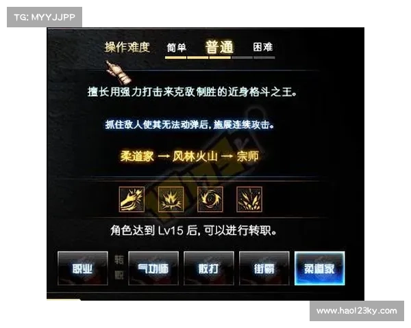The height and width of the screenshot is (328, 411).
Task: Click the 柔道家 advancement name text
Action: pos(138,156)
